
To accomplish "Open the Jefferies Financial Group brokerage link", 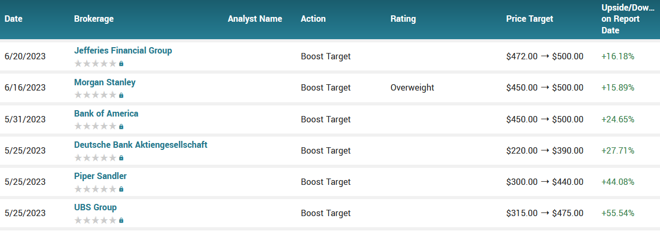I will point(123,51).
